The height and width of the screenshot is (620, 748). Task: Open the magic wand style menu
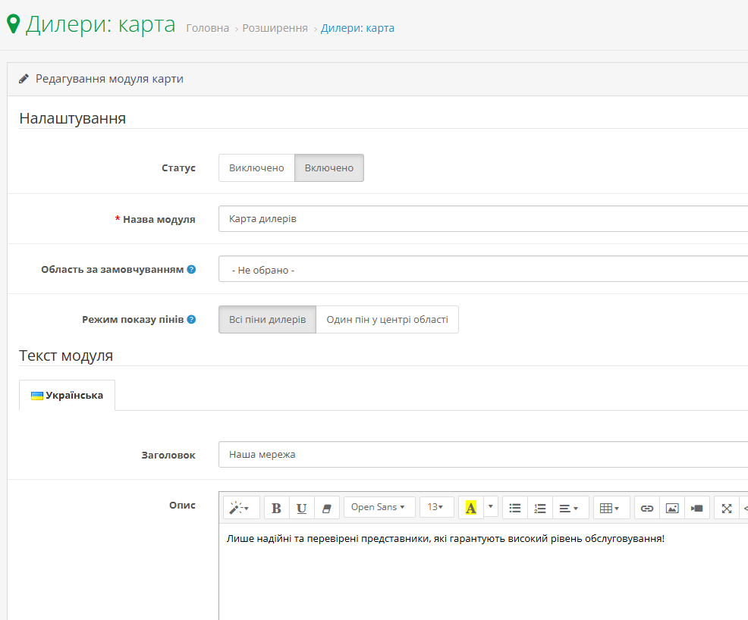241,508
